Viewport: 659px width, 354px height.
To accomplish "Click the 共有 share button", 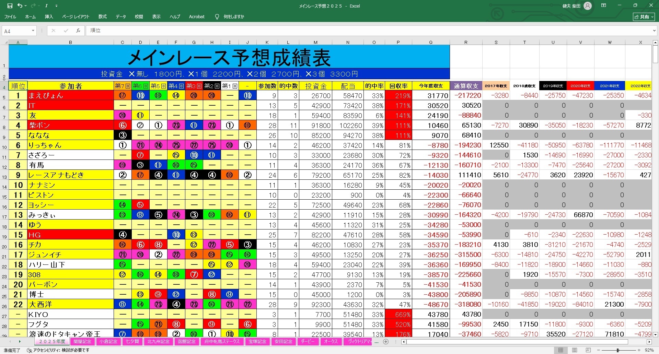I will click(644, 16).
